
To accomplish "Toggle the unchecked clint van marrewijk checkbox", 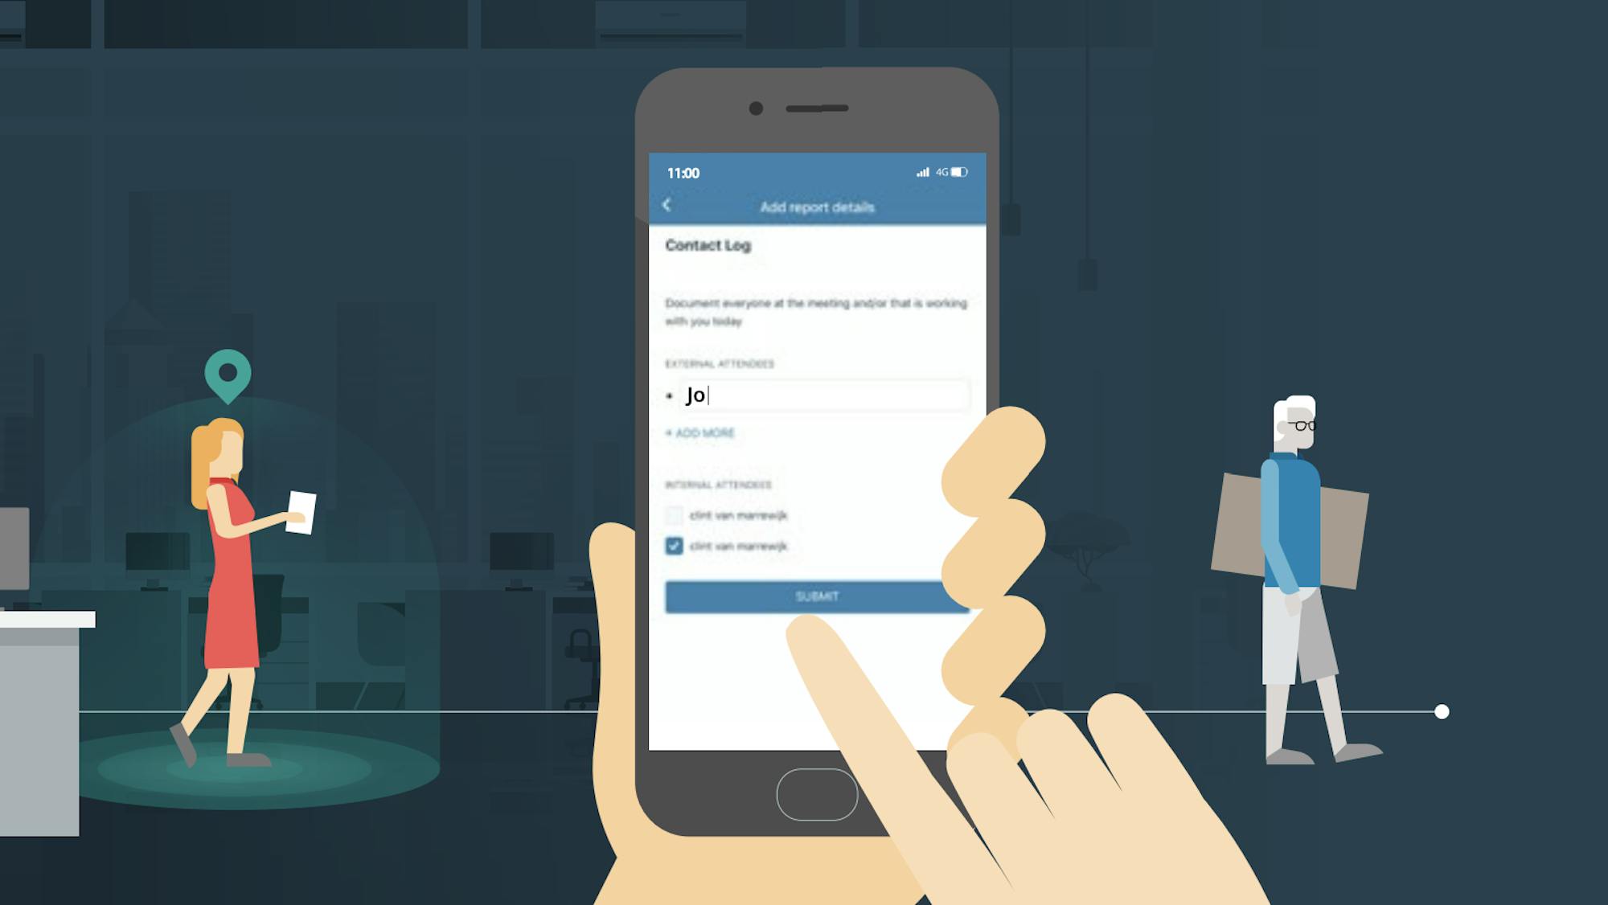I will 676,514.
